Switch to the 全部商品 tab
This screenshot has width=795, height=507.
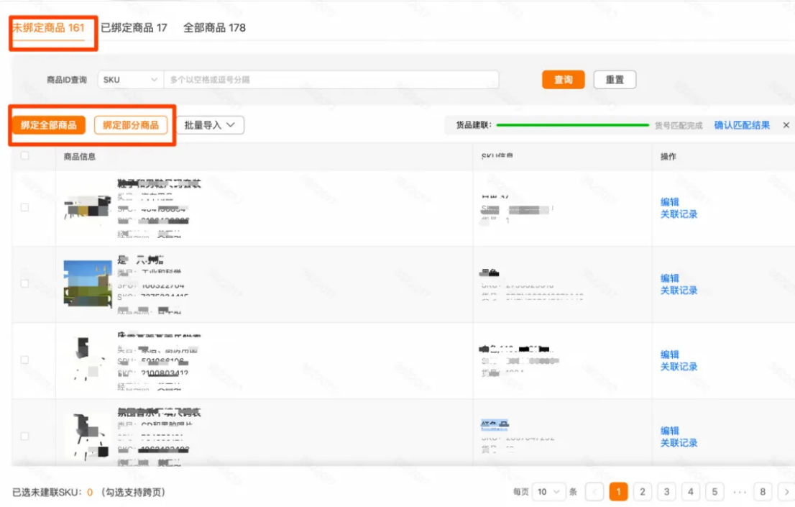(216, 27)
